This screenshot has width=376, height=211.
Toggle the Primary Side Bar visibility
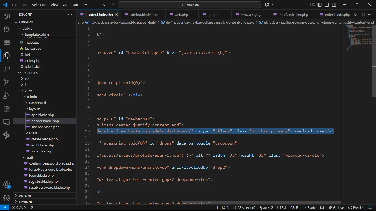[x=320, y=5]
